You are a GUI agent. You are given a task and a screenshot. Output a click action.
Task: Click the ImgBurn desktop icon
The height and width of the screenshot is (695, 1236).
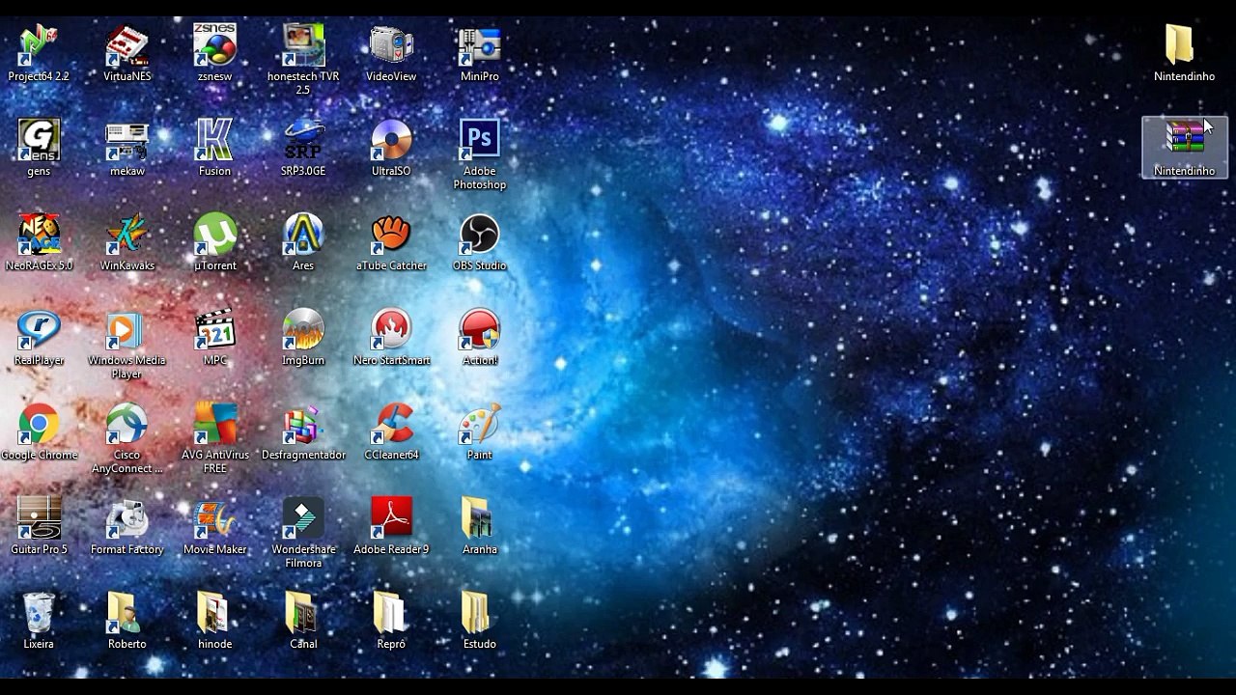click(303, 330)
